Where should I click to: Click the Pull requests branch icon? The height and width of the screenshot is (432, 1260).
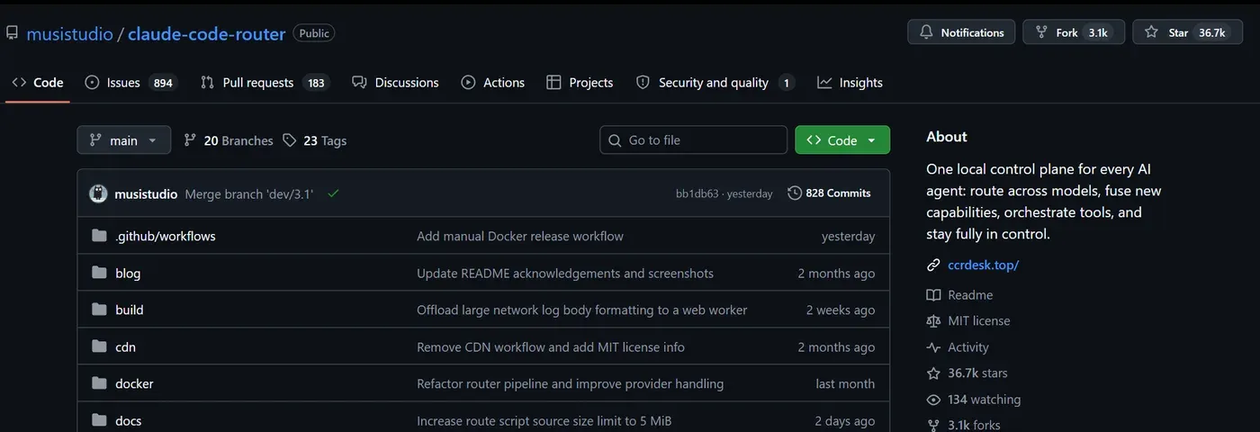tap(207, 83)
